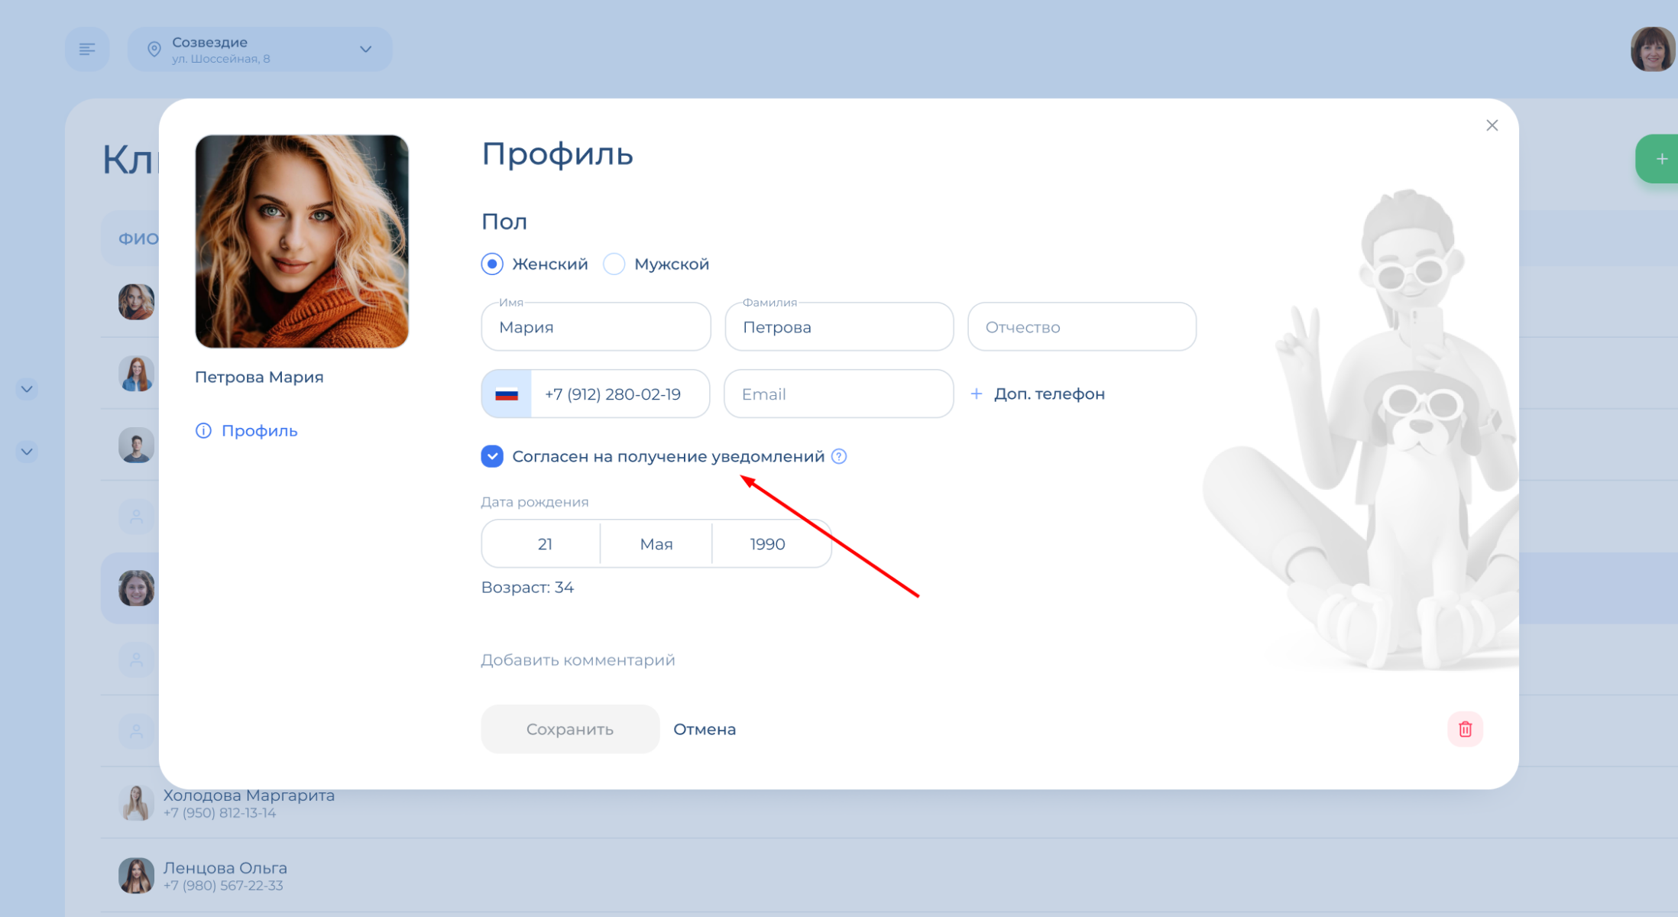This screenshot has height=917, width=1678.
Task: Select the Мужской radio button
Action: coord(614,264)
